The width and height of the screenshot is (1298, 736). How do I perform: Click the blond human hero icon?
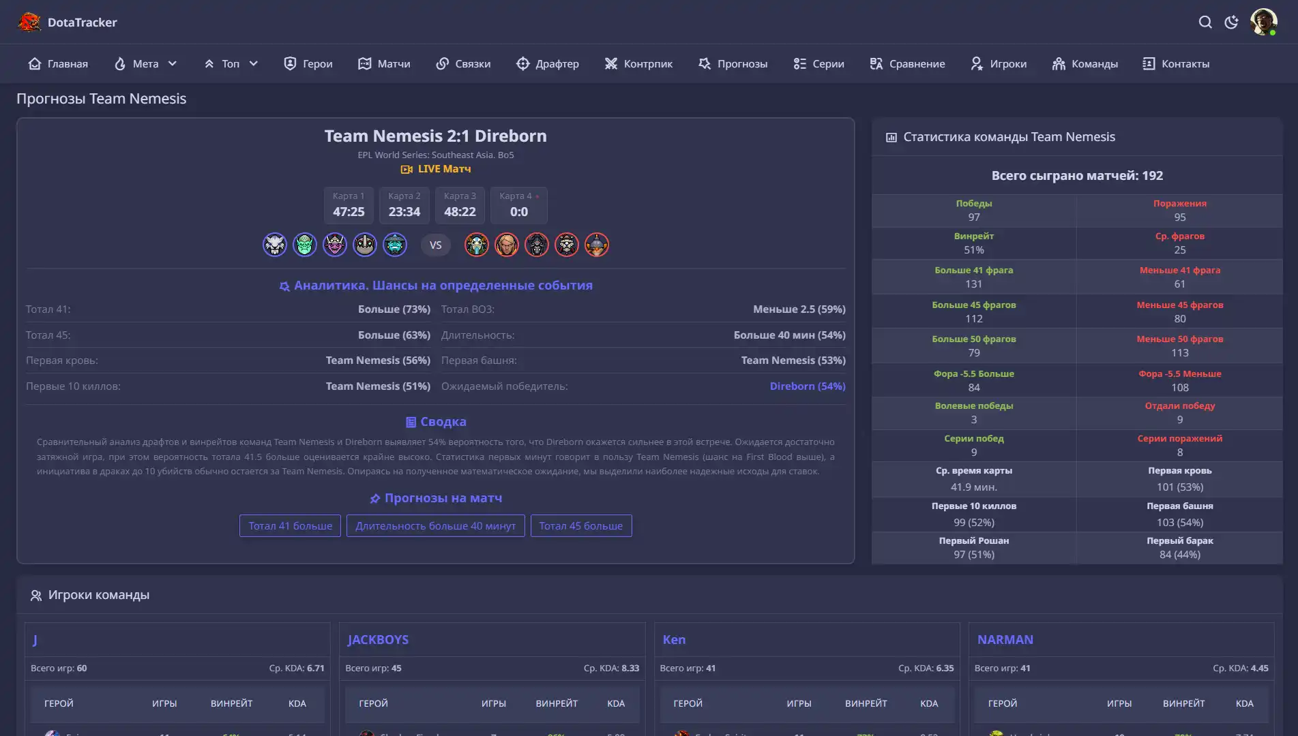507,245
